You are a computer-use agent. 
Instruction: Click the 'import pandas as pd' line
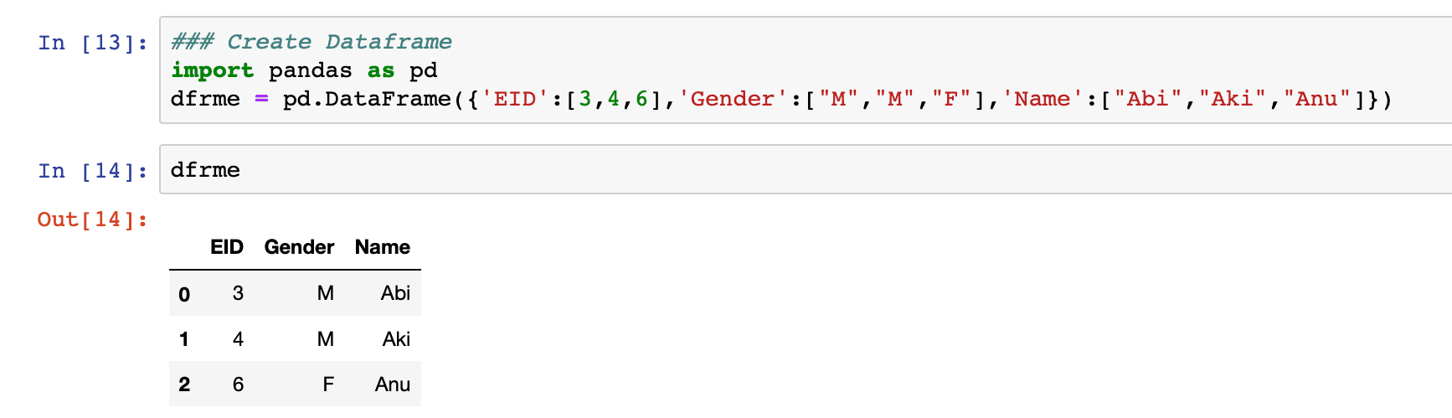point(304,70)
